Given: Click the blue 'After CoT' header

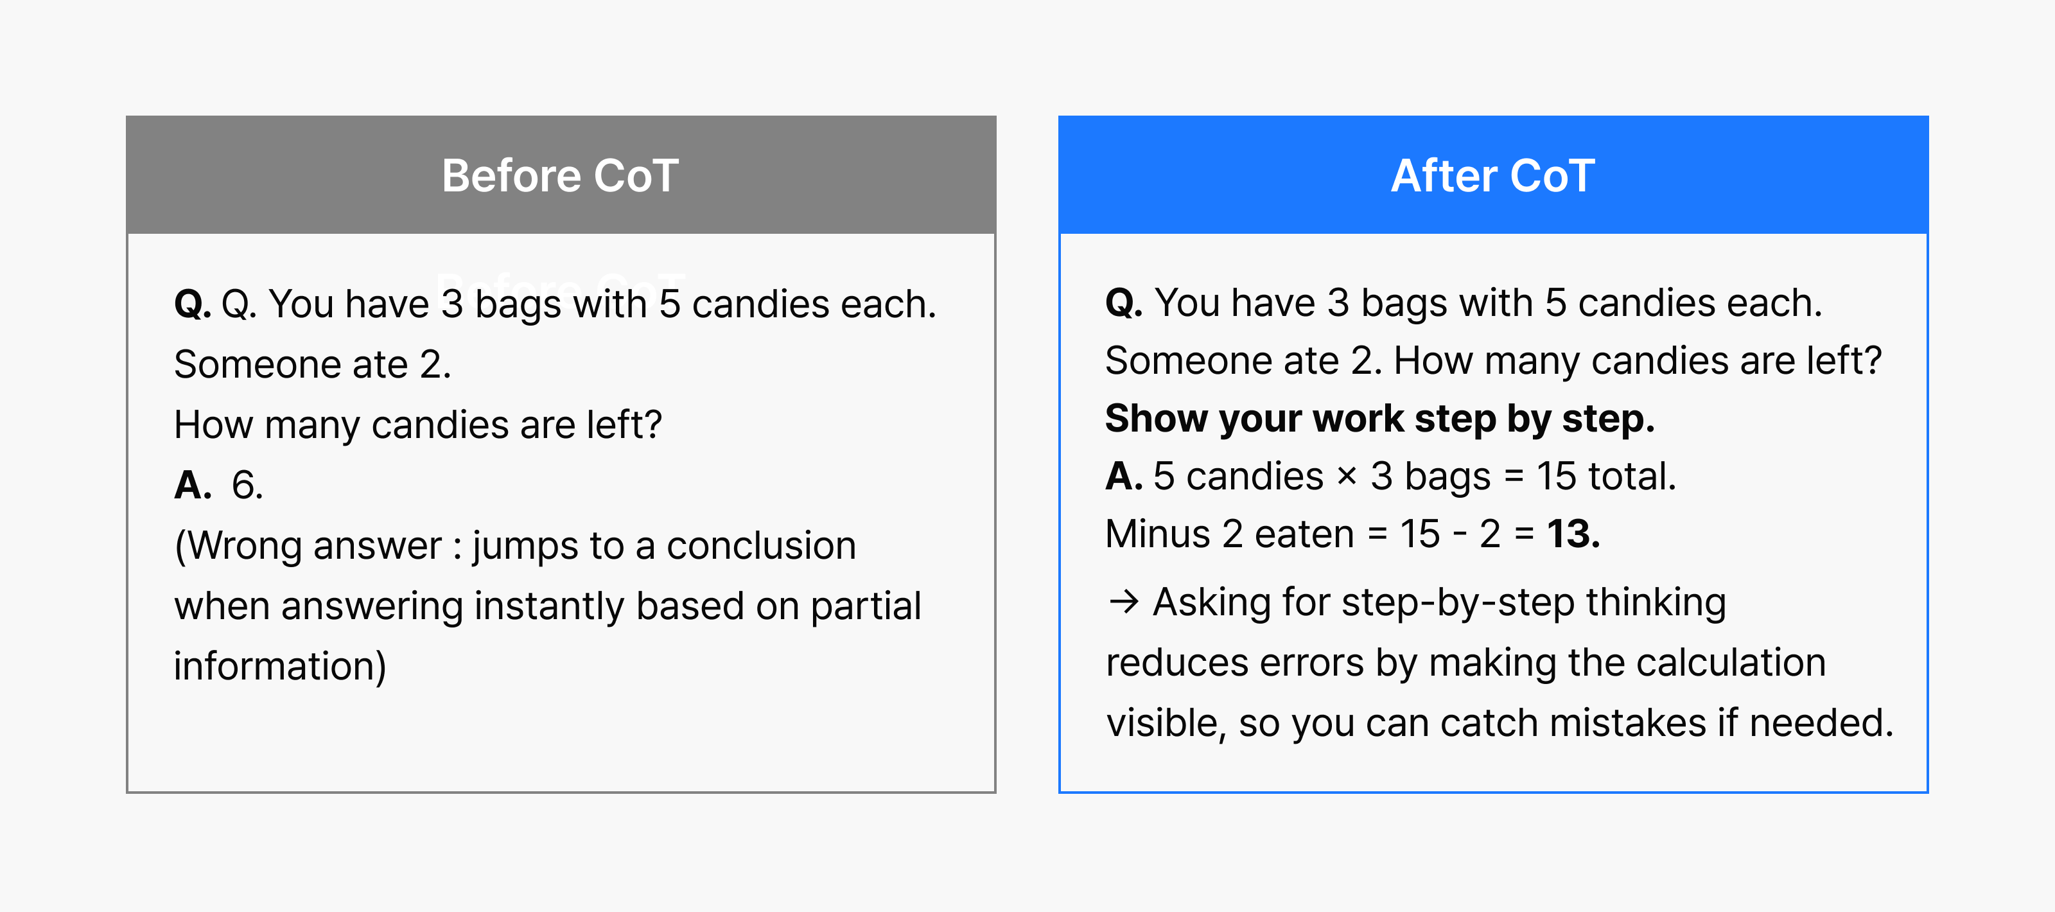Looking at the screenshot, I should tap(1492, 175).
